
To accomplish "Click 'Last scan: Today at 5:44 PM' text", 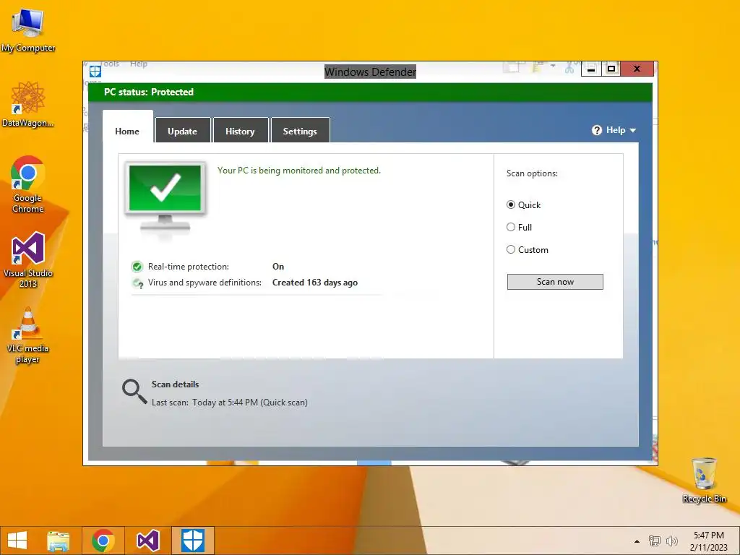I will (x=229, y=402).
